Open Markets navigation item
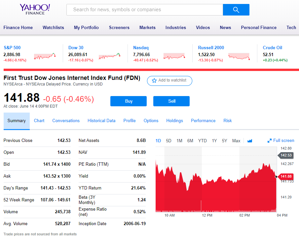This screenshot has height=238, width=299. [147, 28]
